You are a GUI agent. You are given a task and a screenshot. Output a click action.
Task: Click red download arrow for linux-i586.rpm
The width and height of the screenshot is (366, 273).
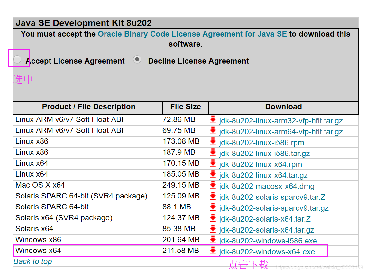coord(213,142)
